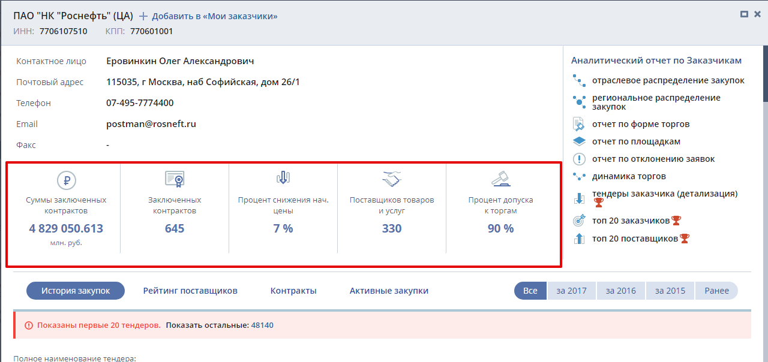Click the ruble icon above contract sums
Viewport: 768px width, 362px height.
point(67,179)
